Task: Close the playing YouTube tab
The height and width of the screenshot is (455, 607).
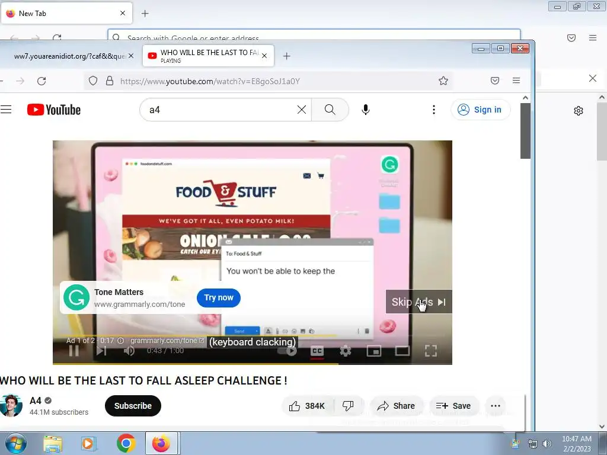Action: coord(264,56)
